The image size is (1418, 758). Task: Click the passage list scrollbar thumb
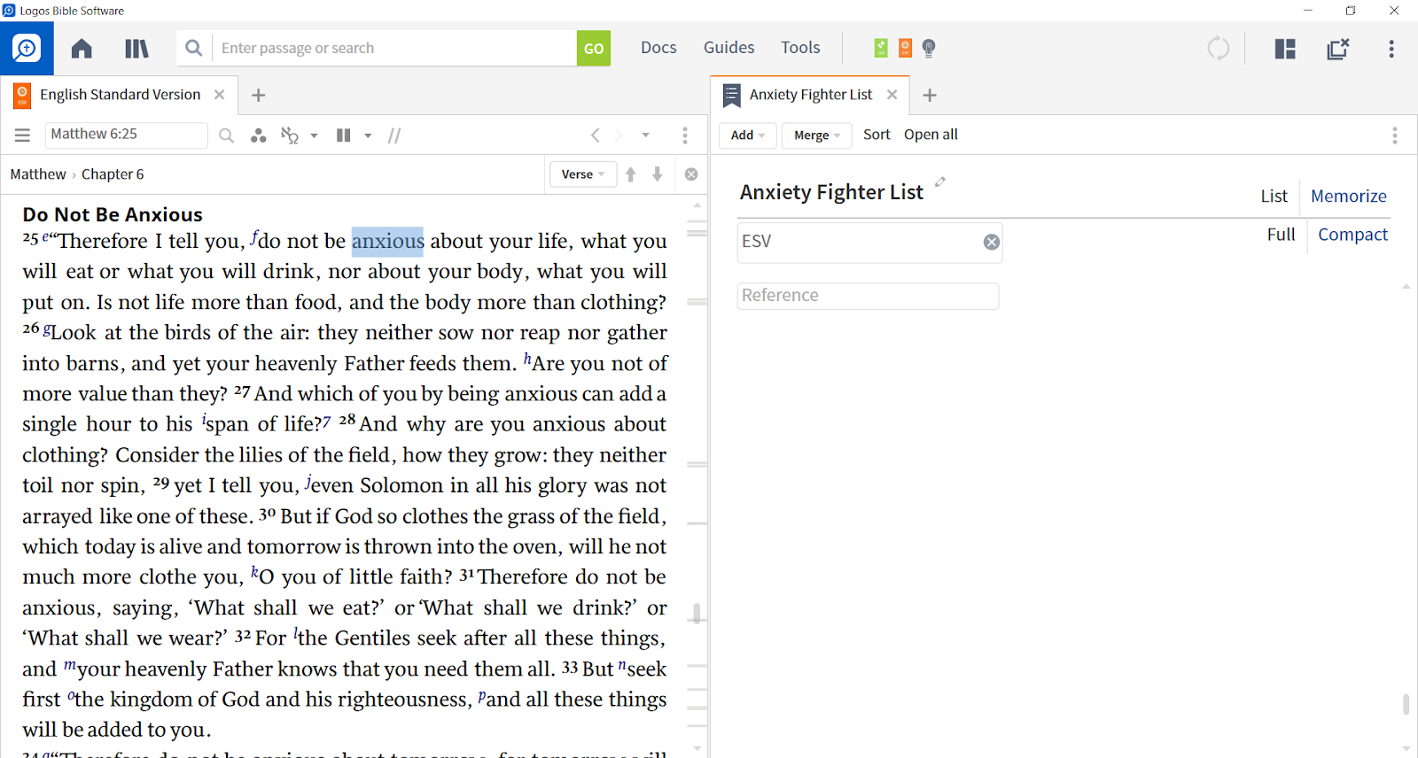[1406, 705]
